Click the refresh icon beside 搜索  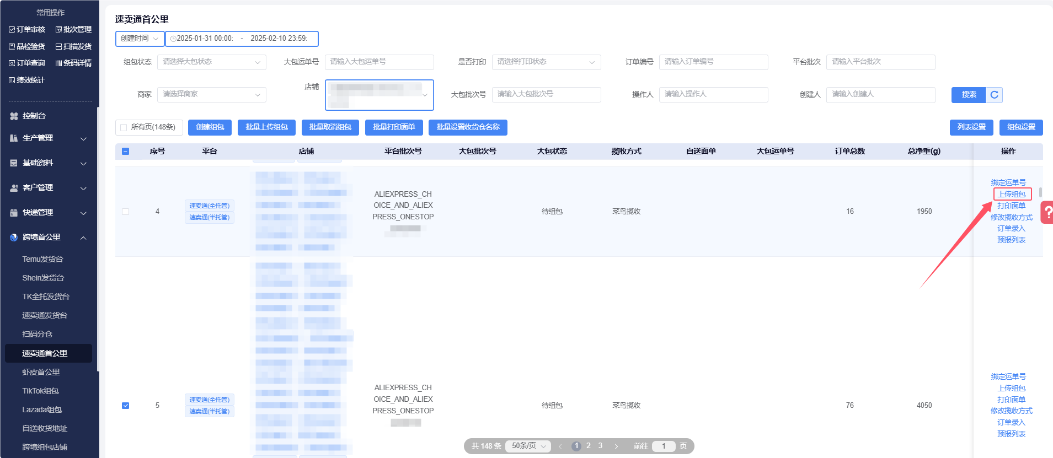click(x=995, y=95)
